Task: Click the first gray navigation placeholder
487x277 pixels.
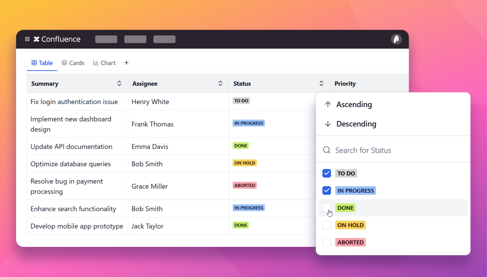Action: coord(106,39)
